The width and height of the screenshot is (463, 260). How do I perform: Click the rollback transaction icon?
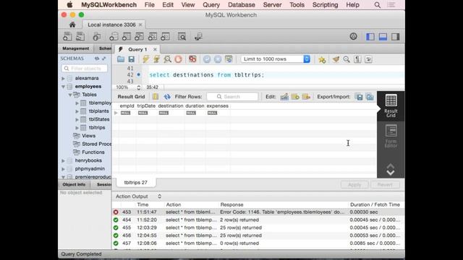tap(218, 59)
